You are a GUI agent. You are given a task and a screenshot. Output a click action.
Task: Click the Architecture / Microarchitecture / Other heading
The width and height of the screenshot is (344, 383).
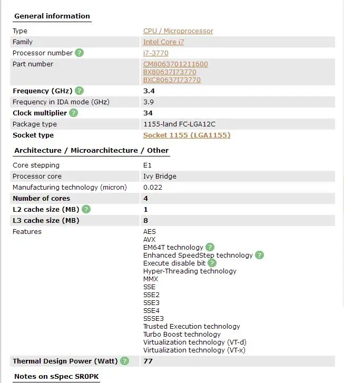[x=91, y=151]
